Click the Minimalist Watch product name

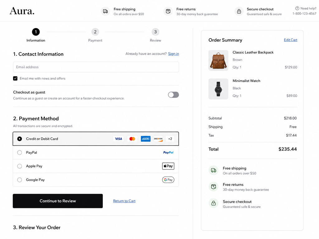246,81
